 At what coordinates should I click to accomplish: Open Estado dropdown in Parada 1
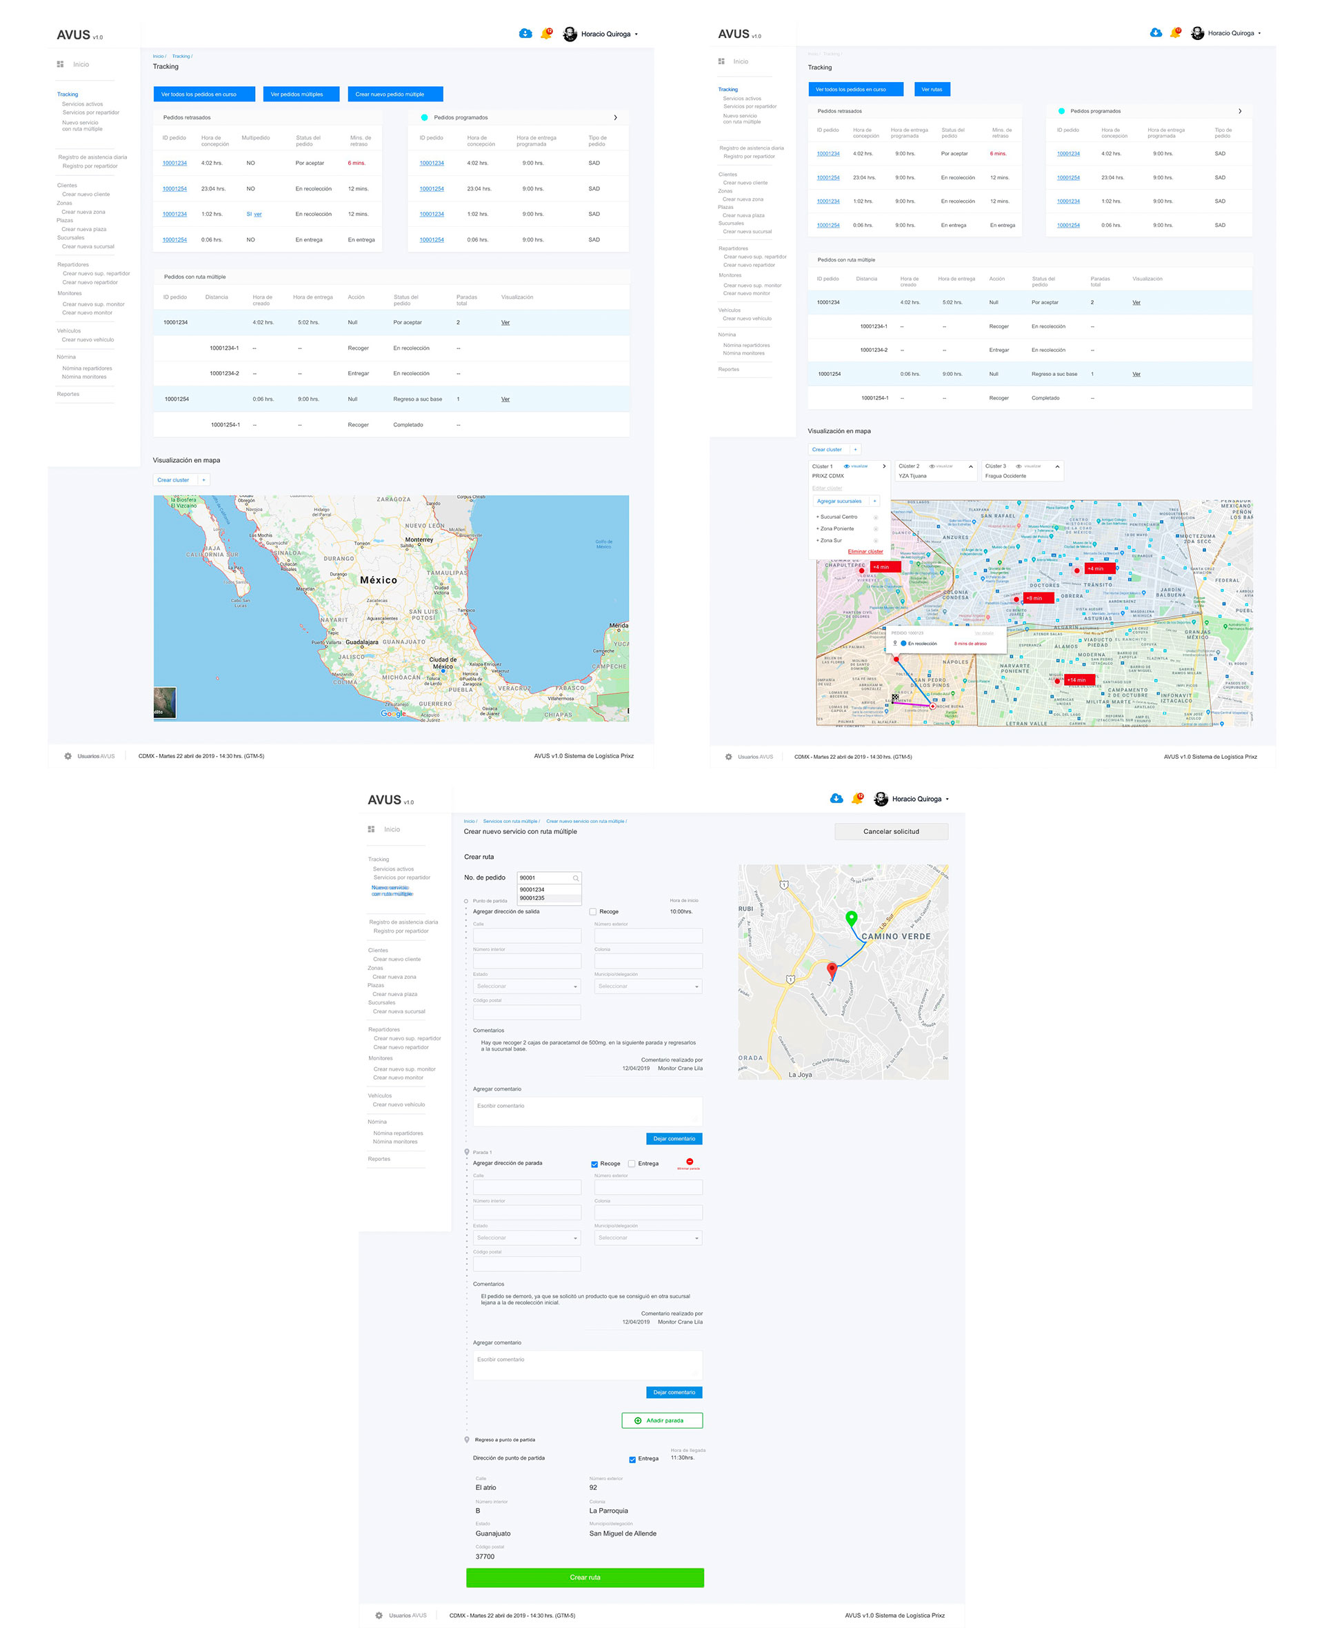point(526,1238)
